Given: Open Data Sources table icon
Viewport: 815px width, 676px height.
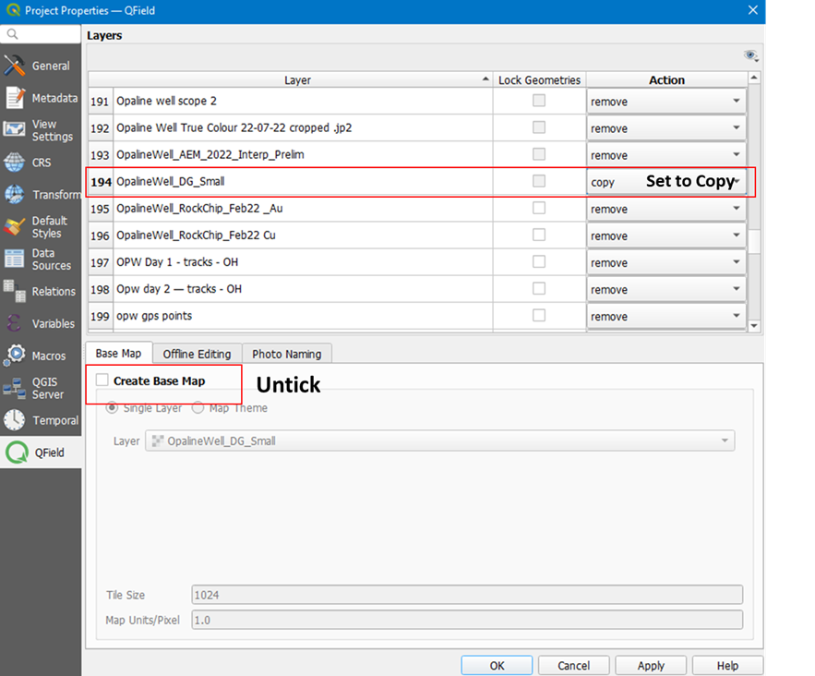Looking at the screenshot, I should point(14,259).
